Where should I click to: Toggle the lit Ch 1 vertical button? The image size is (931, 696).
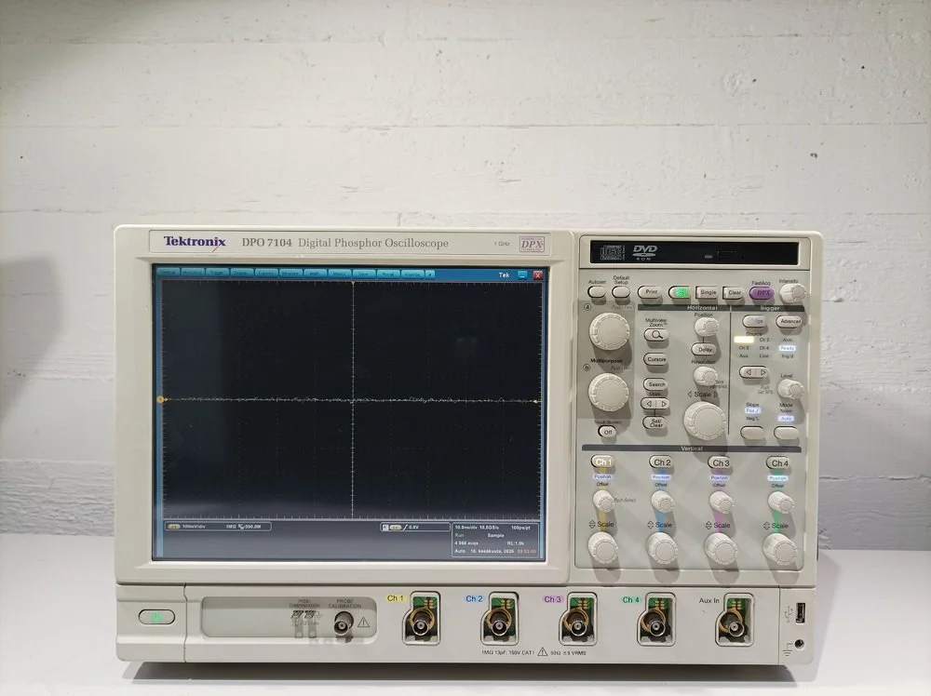pos(602,462)
